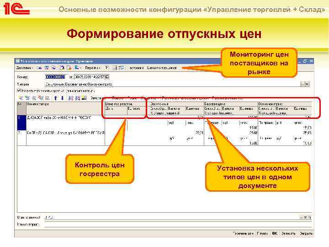Click the rightmost Рассчитать table toolbar command
The image size is (329, 247).
point(228,98)
